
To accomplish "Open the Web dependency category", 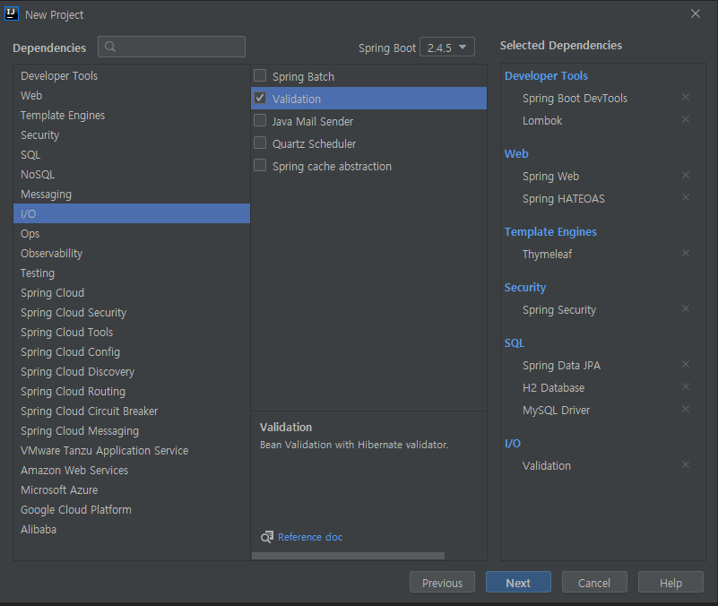I will [x=132, y=95].
